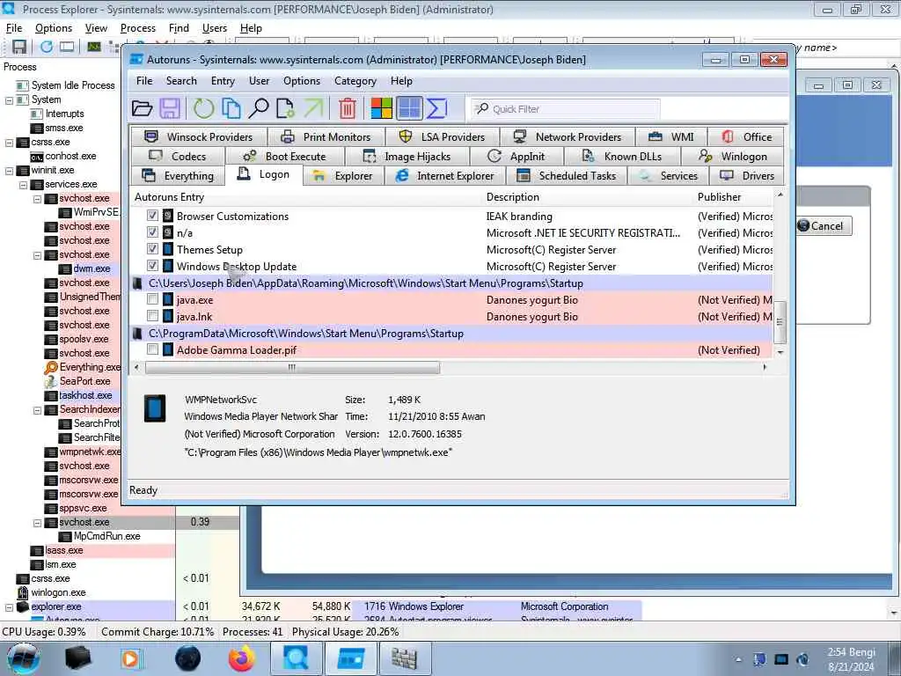
Task: Click the Process Explorer system information graph icon
Action: [94, 47]
